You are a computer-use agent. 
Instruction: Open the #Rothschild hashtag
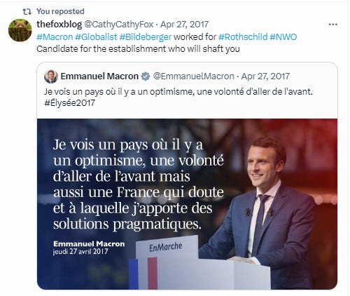point(243,37)
